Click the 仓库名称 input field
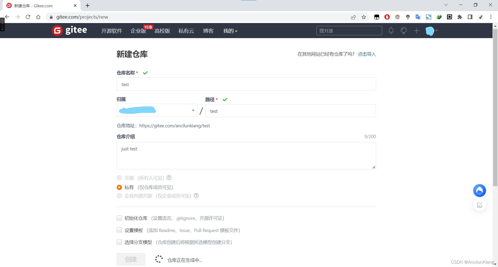The height and width of the screenshot is (267, 498). point(246,84)
